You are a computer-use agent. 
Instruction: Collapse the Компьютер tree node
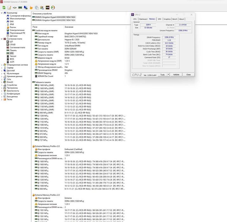point(2,13)
